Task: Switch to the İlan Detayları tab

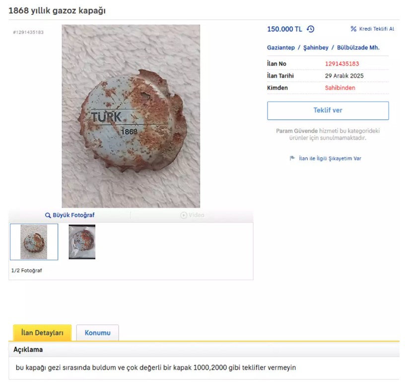Action: [42, 332]
